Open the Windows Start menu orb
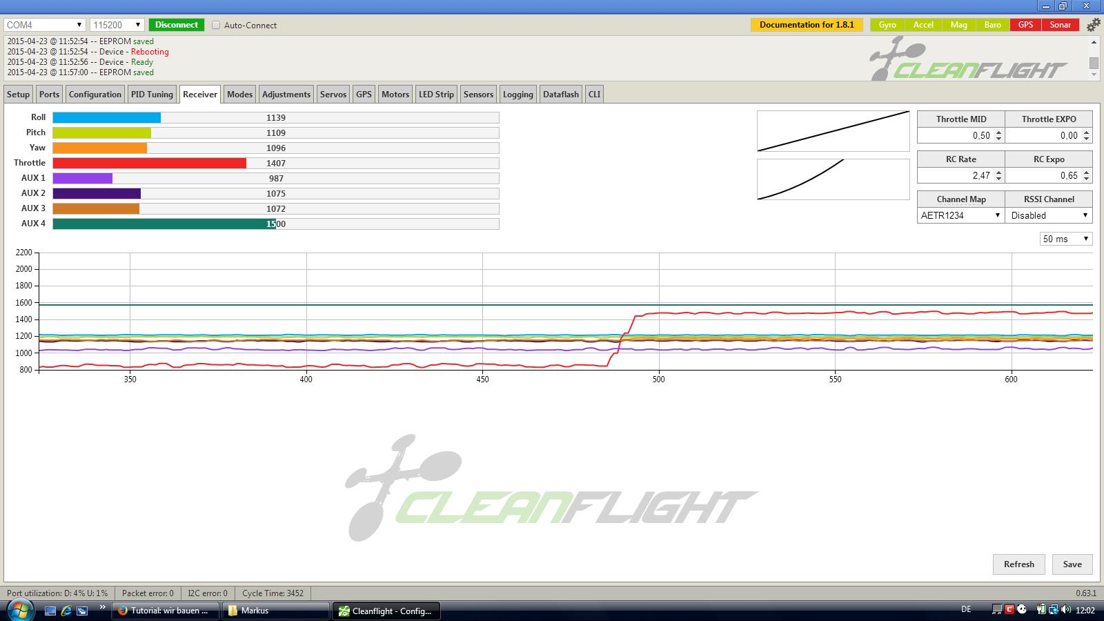The image size is (1104, 621). coord(19,610)
